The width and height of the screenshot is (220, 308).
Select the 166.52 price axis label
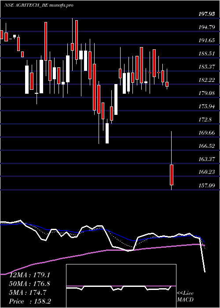coord(207,146)
